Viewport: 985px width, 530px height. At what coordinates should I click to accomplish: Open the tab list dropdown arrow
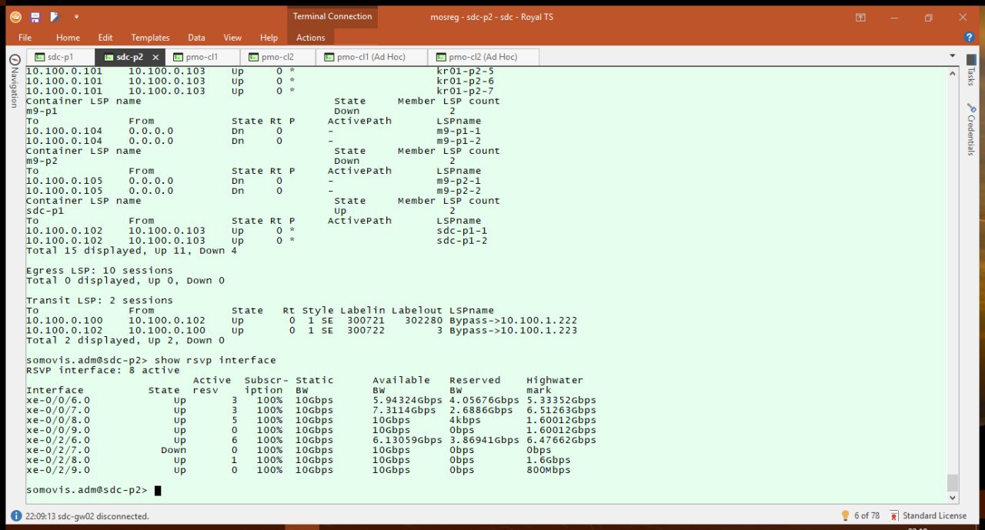pyautogui.click(x=952, y=57)
